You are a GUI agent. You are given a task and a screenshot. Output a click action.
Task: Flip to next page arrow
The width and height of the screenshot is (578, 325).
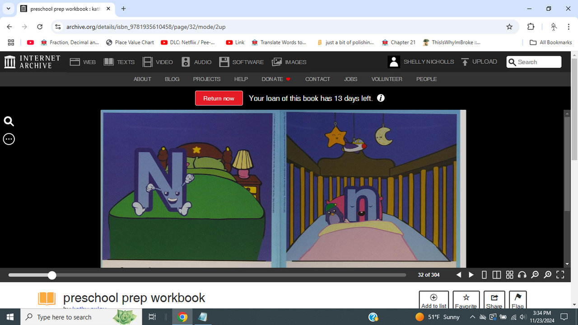(x=471, y=275)
